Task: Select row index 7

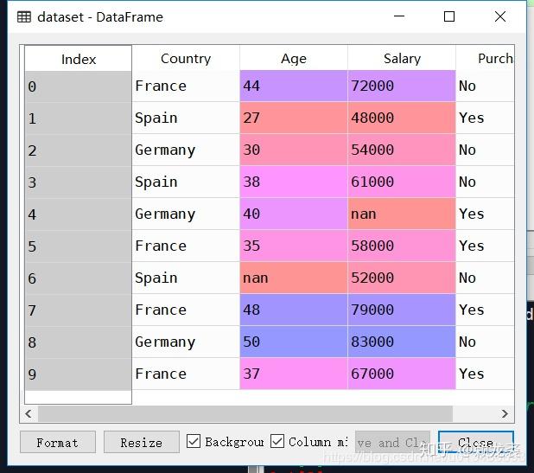Action: click(x=78, y=310)
